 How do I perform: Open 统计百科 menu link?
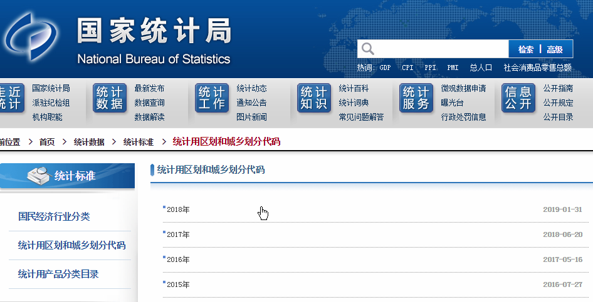tap(354, 88)
